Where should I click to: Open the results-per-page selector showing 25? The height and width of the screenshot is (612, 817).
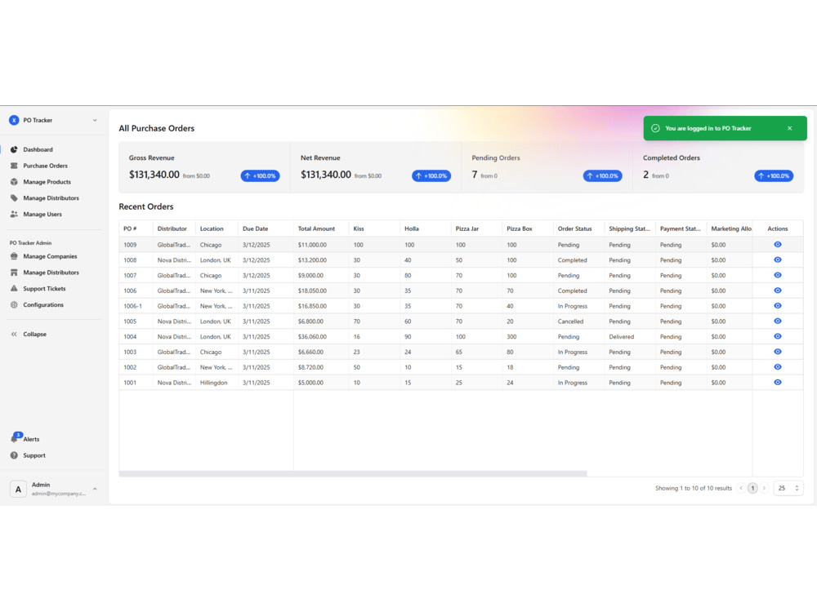787,487
